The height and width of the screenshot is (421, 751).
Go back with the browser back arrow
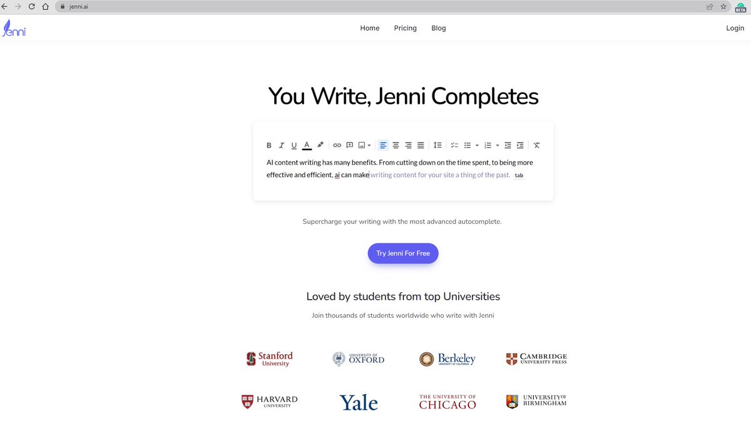(x=5, y=6)
